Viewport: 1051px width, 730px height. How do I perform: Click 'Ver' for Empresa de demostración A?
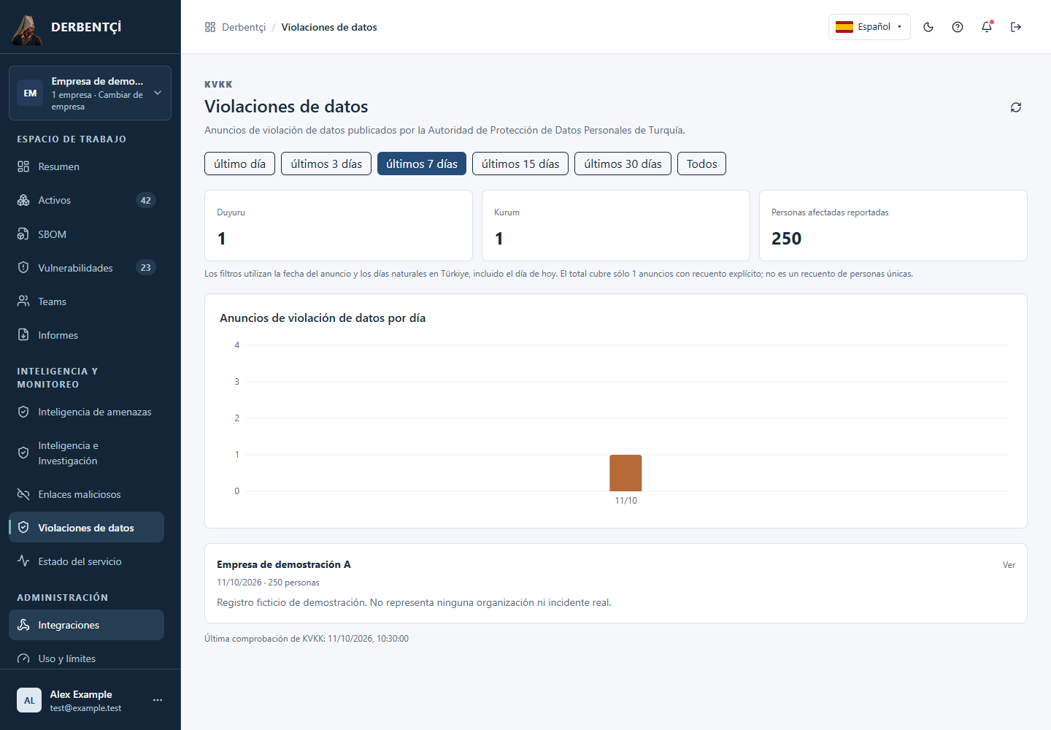(1009, 565)
